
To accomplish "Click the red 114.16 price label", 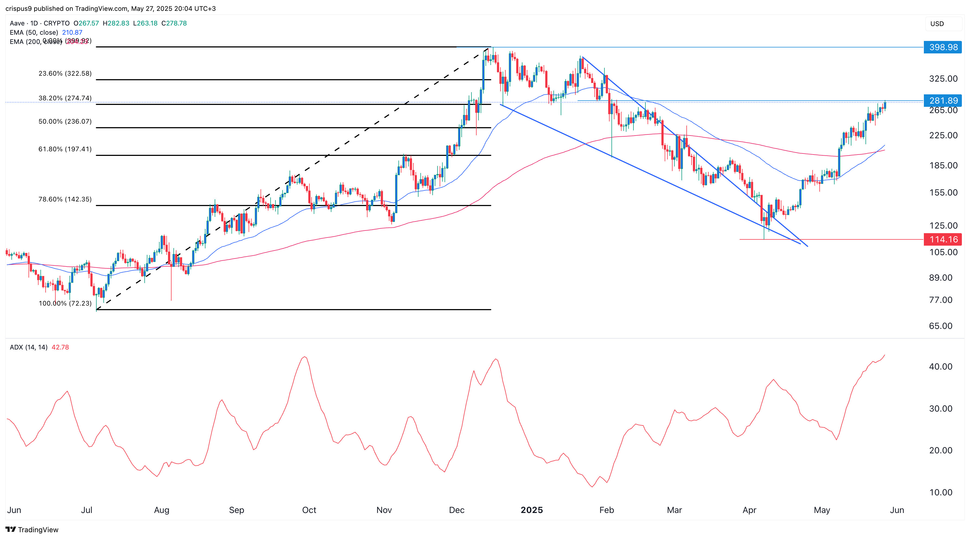I will point(943,239).
